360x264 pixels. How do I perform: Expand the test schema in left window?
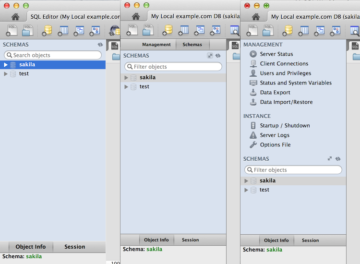(6, 74)
